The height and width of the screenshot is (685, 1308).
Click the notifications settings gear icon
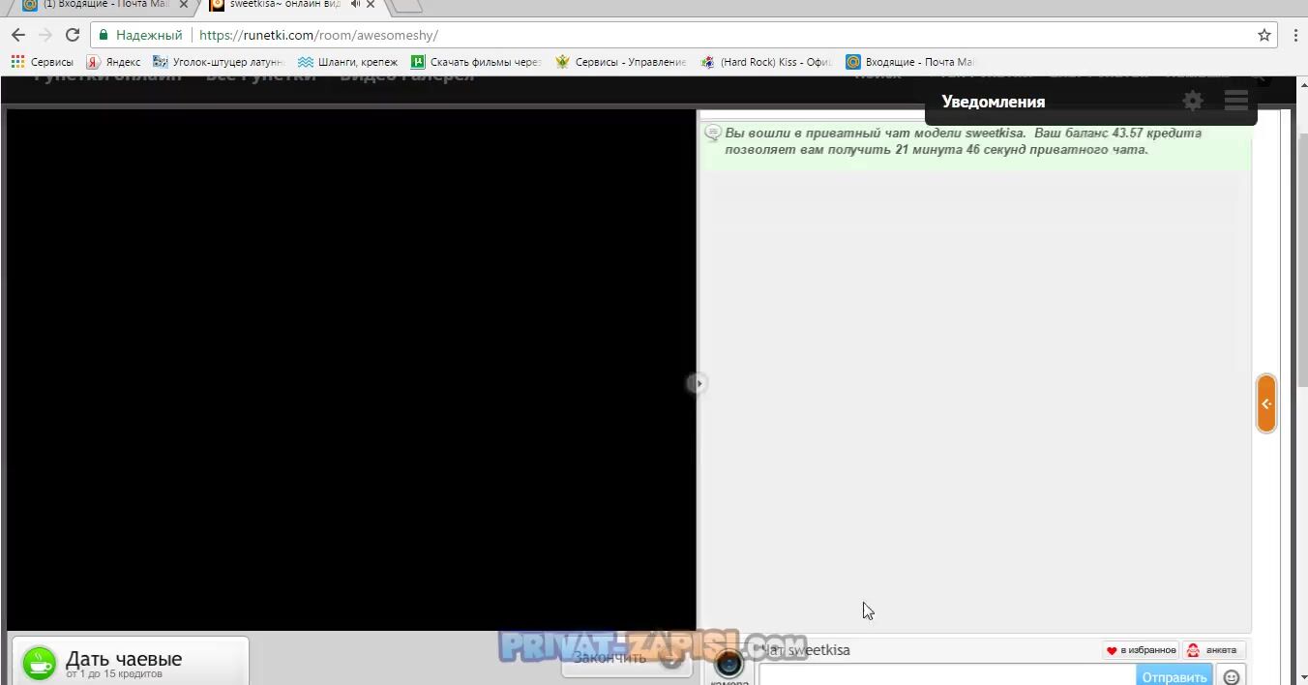(1193, 101)
